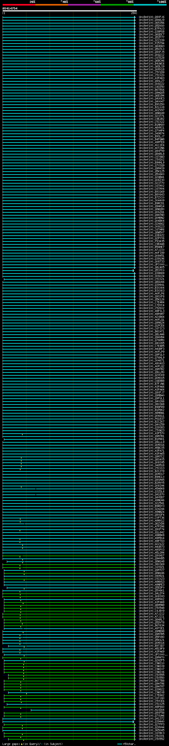This screenshot has width=169, height=746.
Task: Select hit UniRef100_Q946J9
Action: pos(152,20)
